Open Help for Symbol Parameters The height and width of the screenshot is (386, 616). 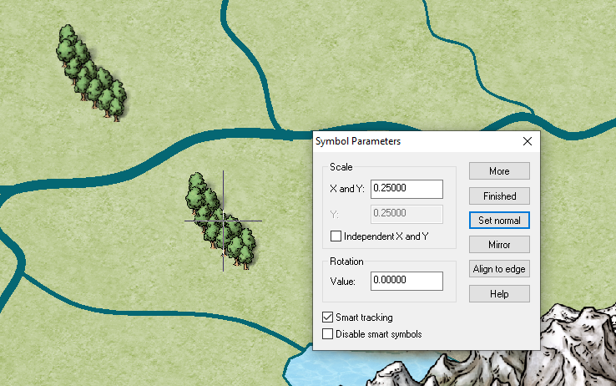499,294
